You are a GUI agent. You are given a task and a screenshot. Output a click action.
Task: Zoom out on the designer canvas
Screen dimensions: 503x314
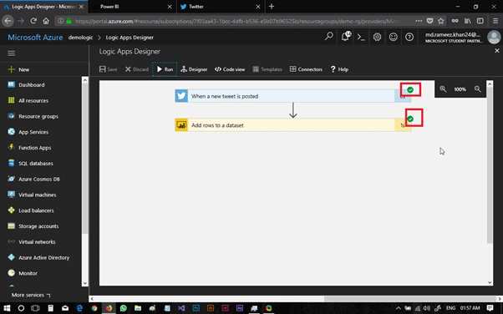tap(478, 89)
